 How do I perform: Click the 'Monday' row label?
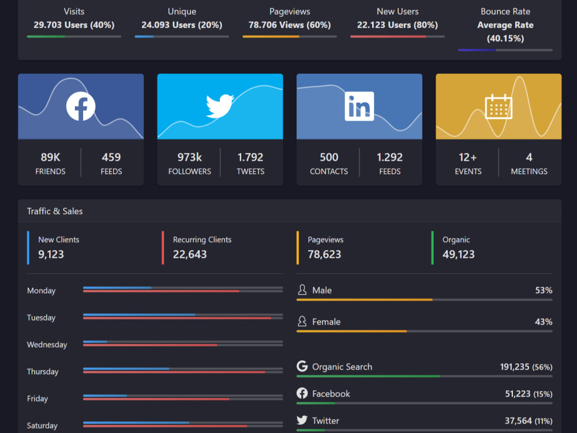(x=41, y=290)
